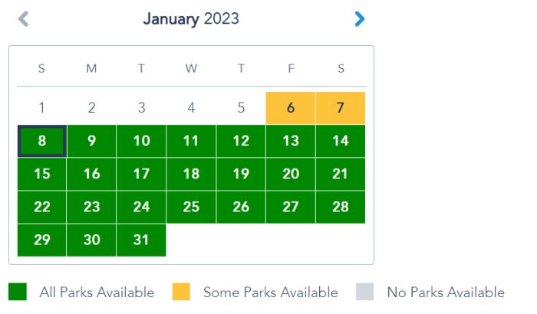Pick January 14 date cell
This screenshot has width=537, height=314.
341,141
